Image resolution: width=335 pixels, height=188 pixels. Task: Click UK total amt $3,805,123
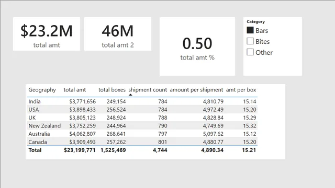(x=83, y=118)
